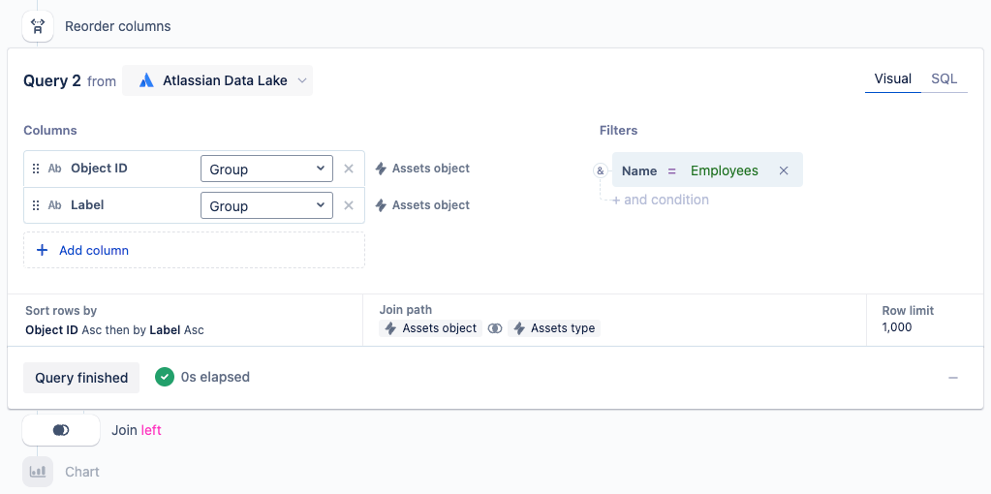Screen dimensions: 991x494
Task: Click the Reorder columns step icon
Action: point(38,26)
